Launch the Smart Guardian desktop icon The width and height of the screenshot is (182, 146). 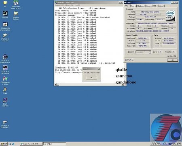5,102
